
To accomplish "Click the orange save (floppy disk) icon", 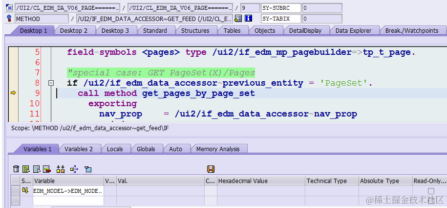I will (211, 169).
